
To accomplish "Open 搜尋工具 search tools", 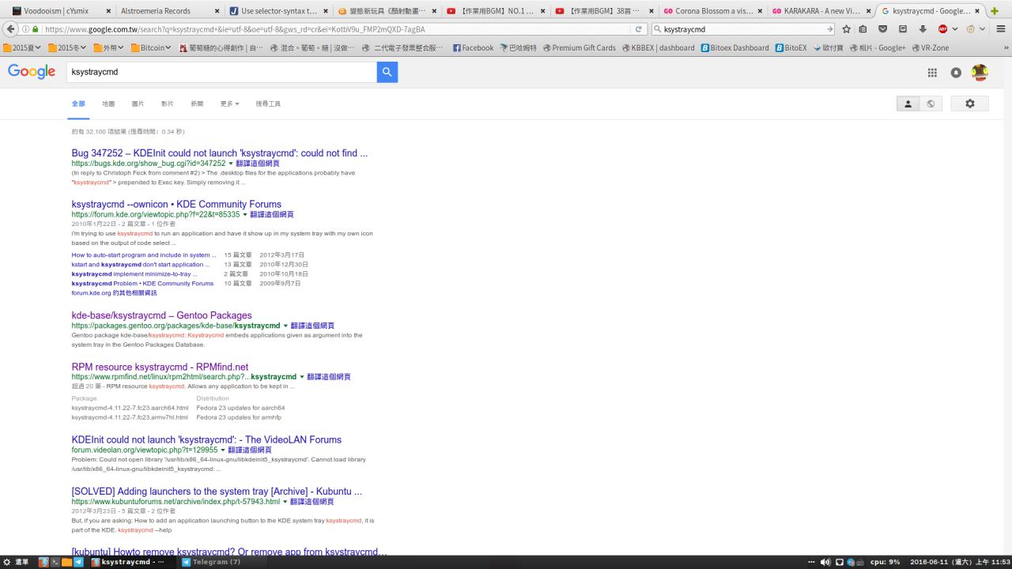I will (x=268, y=104).
